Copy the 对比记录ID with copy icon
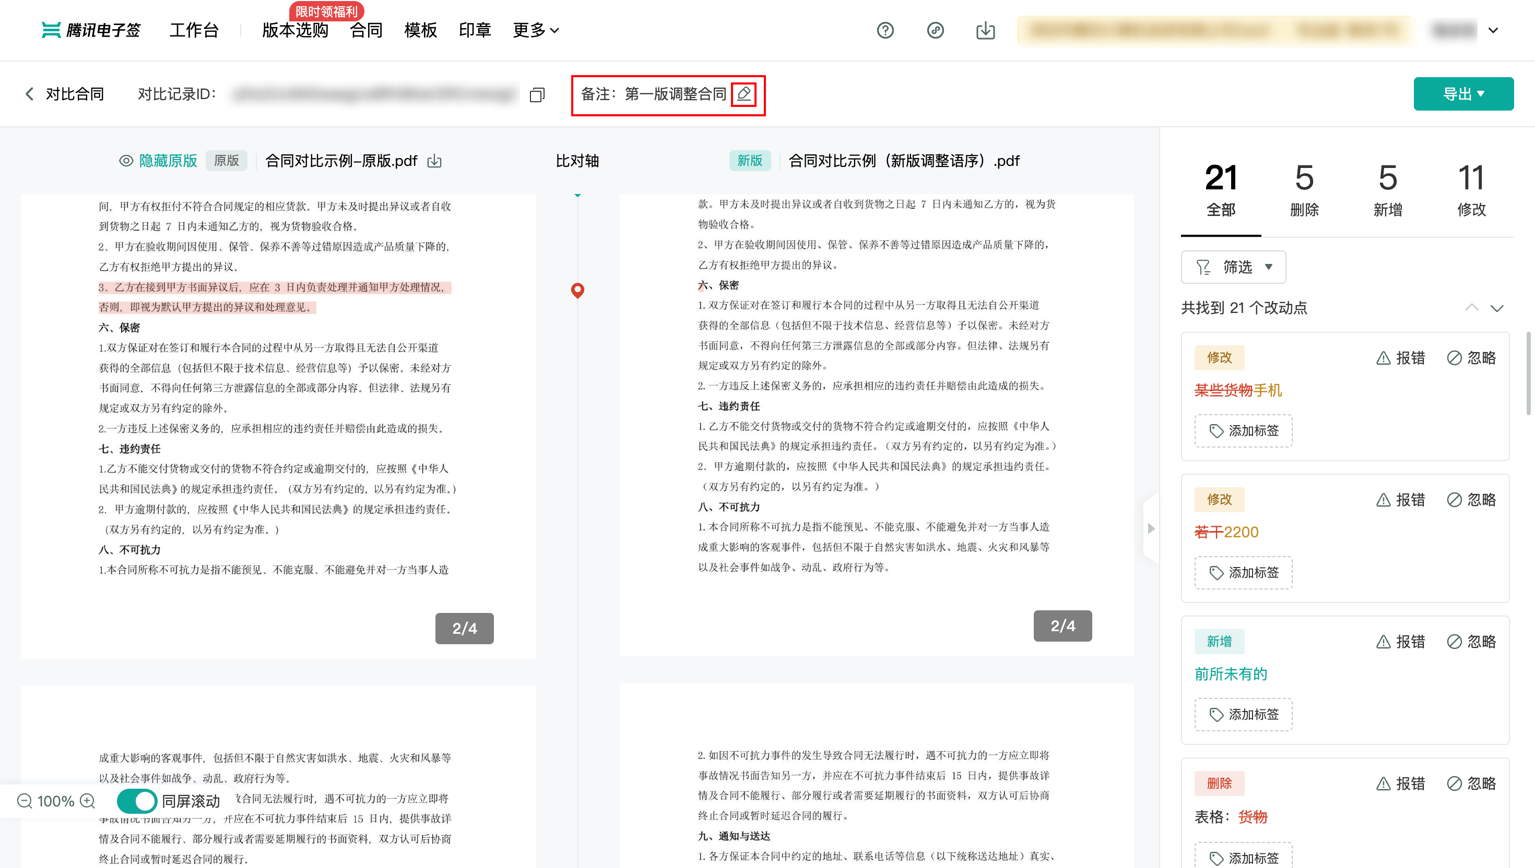 coord(537,95)
